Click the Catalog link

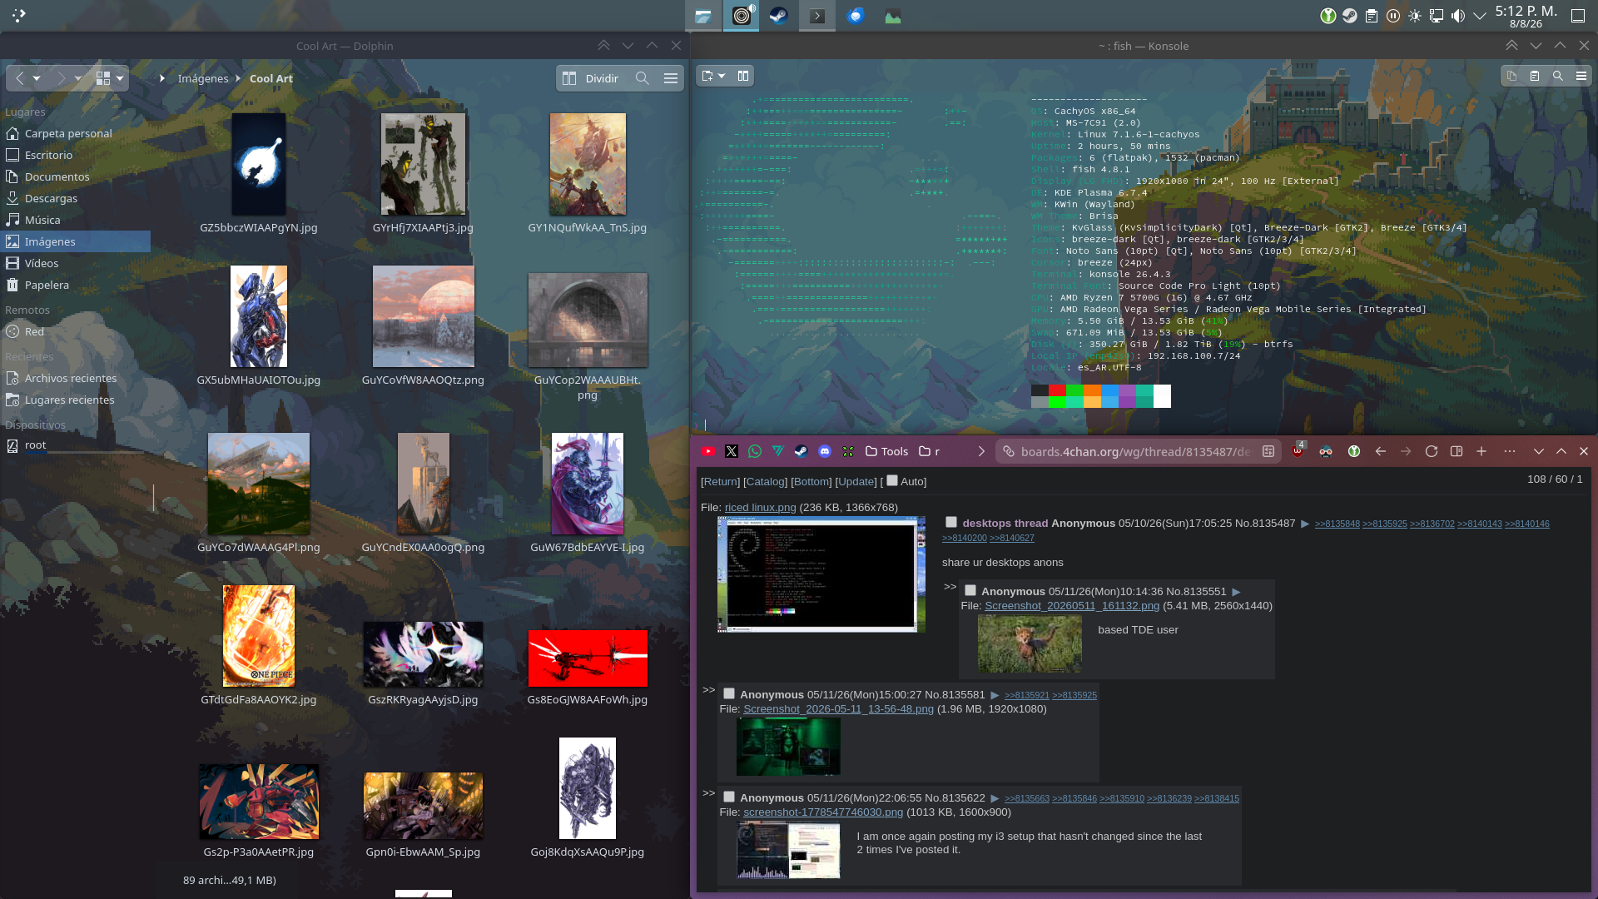(766, 481)
